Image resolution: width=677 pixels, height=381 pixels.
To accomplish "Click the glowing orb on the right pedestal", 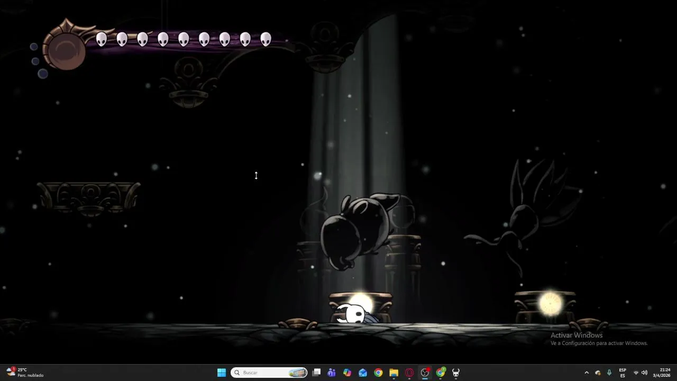I will [550, 303].
